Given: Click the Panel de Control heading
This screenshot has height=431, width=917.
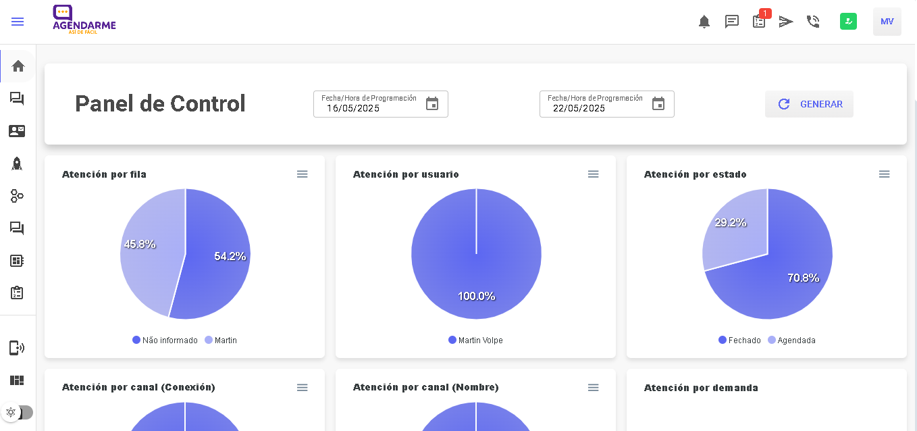Looking at the screenshot, I should tap(160, 104).
